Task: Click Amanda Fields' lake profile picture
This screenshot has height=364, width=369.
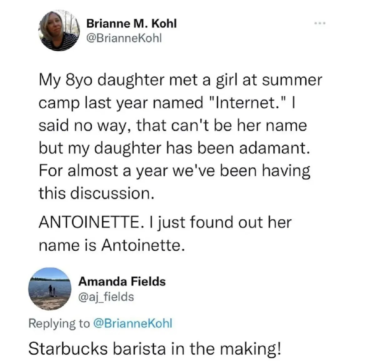Action: [x=50, y=289]
